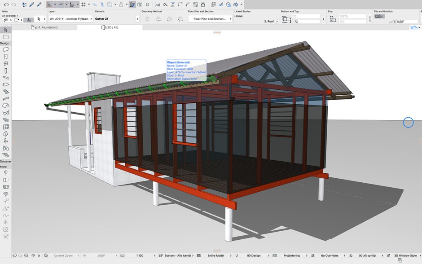Select the Pick Up Parameters eyedropper

coord(31,4)
